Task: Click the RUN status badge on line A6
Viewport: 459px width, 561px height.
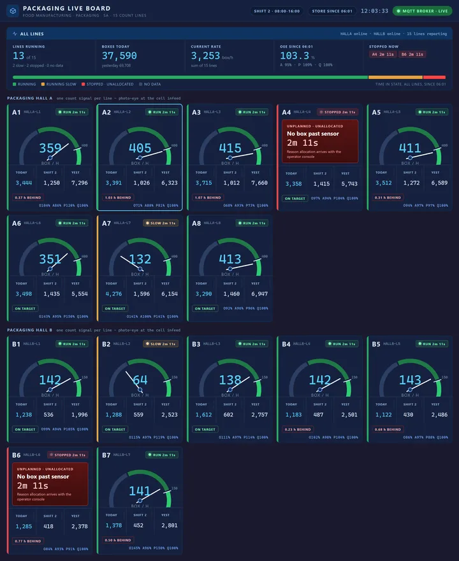Action: click(71, 223)
